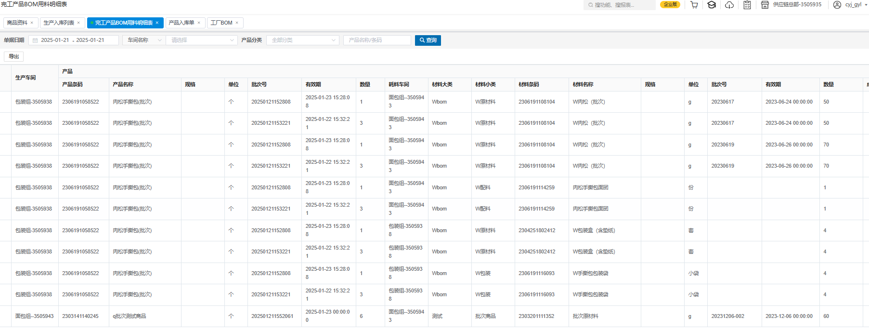Viewport: 869px width, 330px height.
Task: Open the 车间名称 dropdown
Action: pyautogui.click(x=144, y=40)
